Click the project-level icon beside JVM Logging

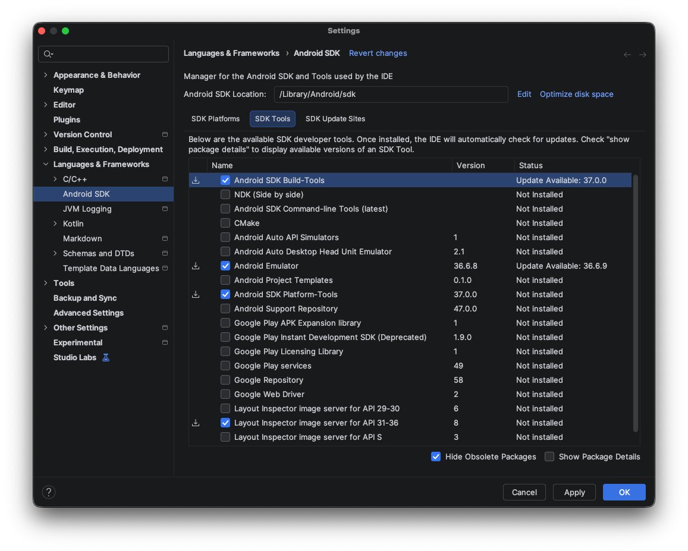click(x=165, y=209)
